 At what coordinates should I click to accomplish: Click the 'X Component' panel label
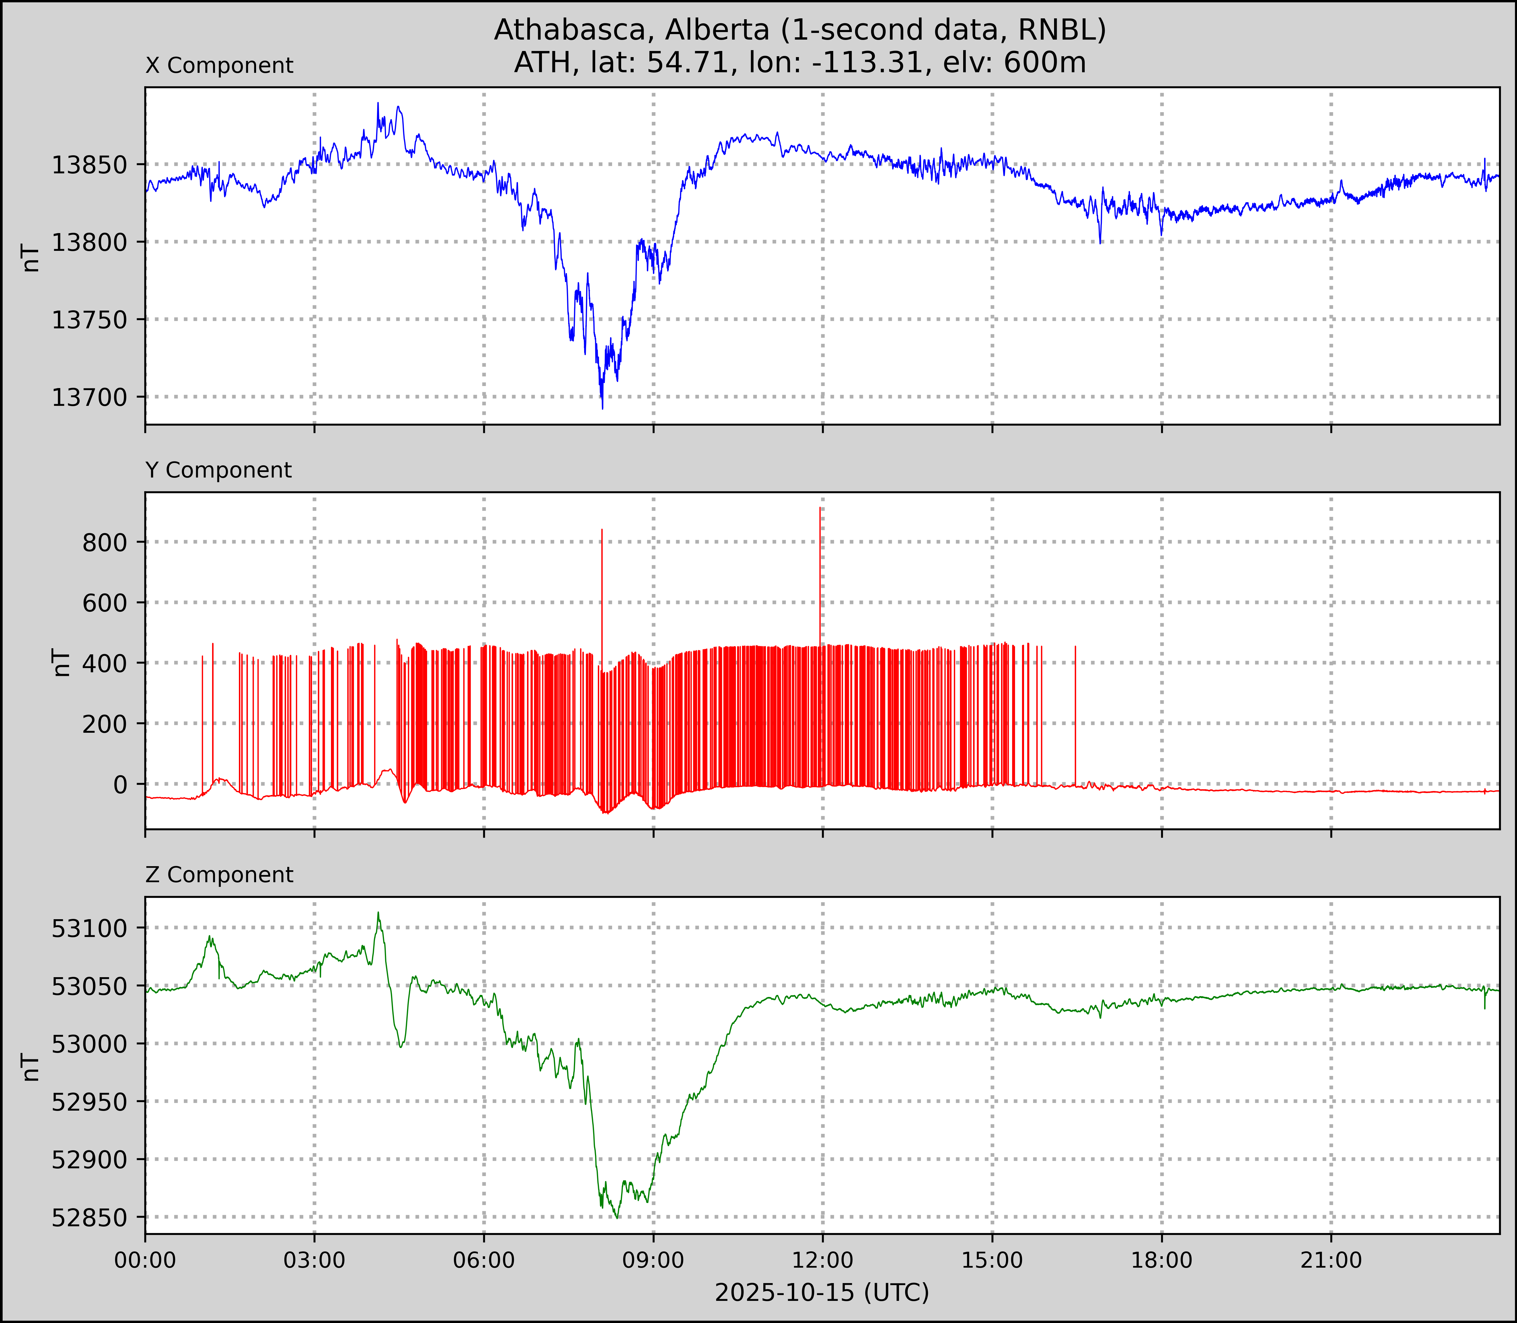coord(219,66)
